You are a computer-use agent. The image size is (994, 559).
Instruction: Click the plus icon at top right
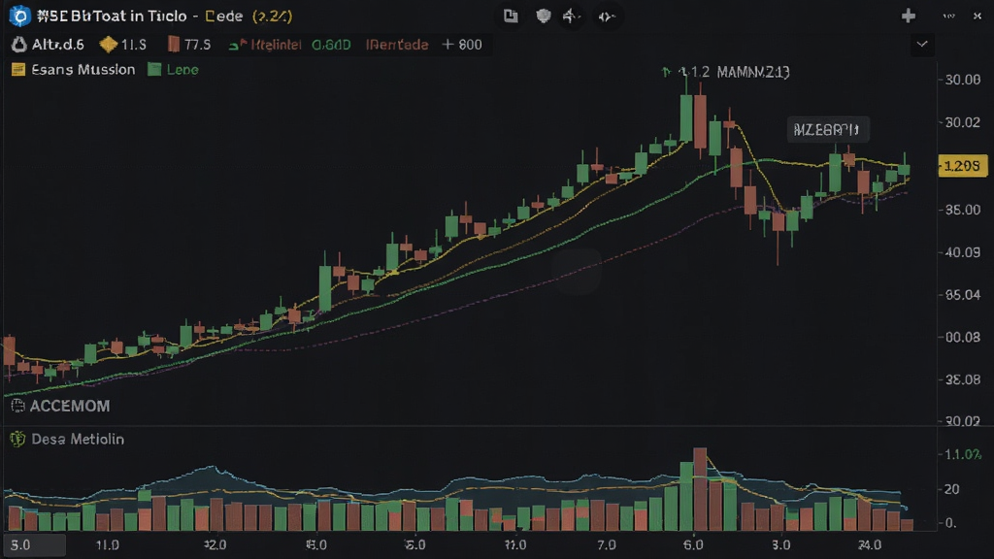tap(908, 16)
